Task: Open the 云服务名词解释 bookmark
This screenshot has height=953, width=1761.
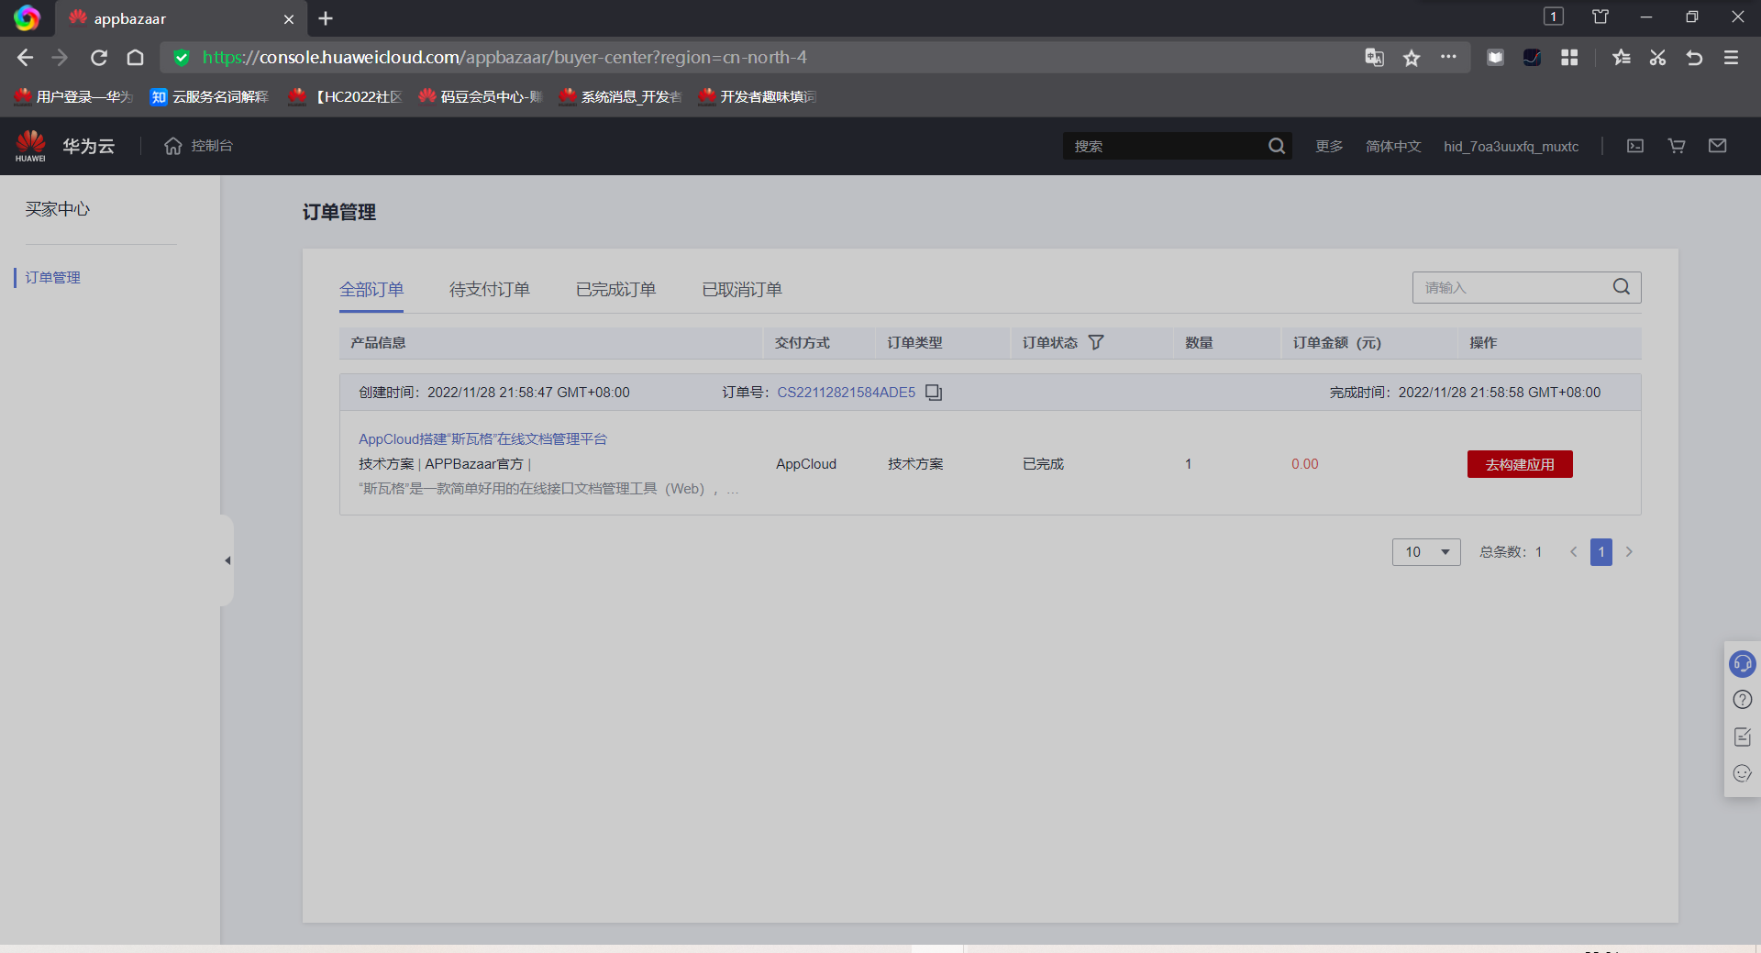Action: click(x=210, y=96)
